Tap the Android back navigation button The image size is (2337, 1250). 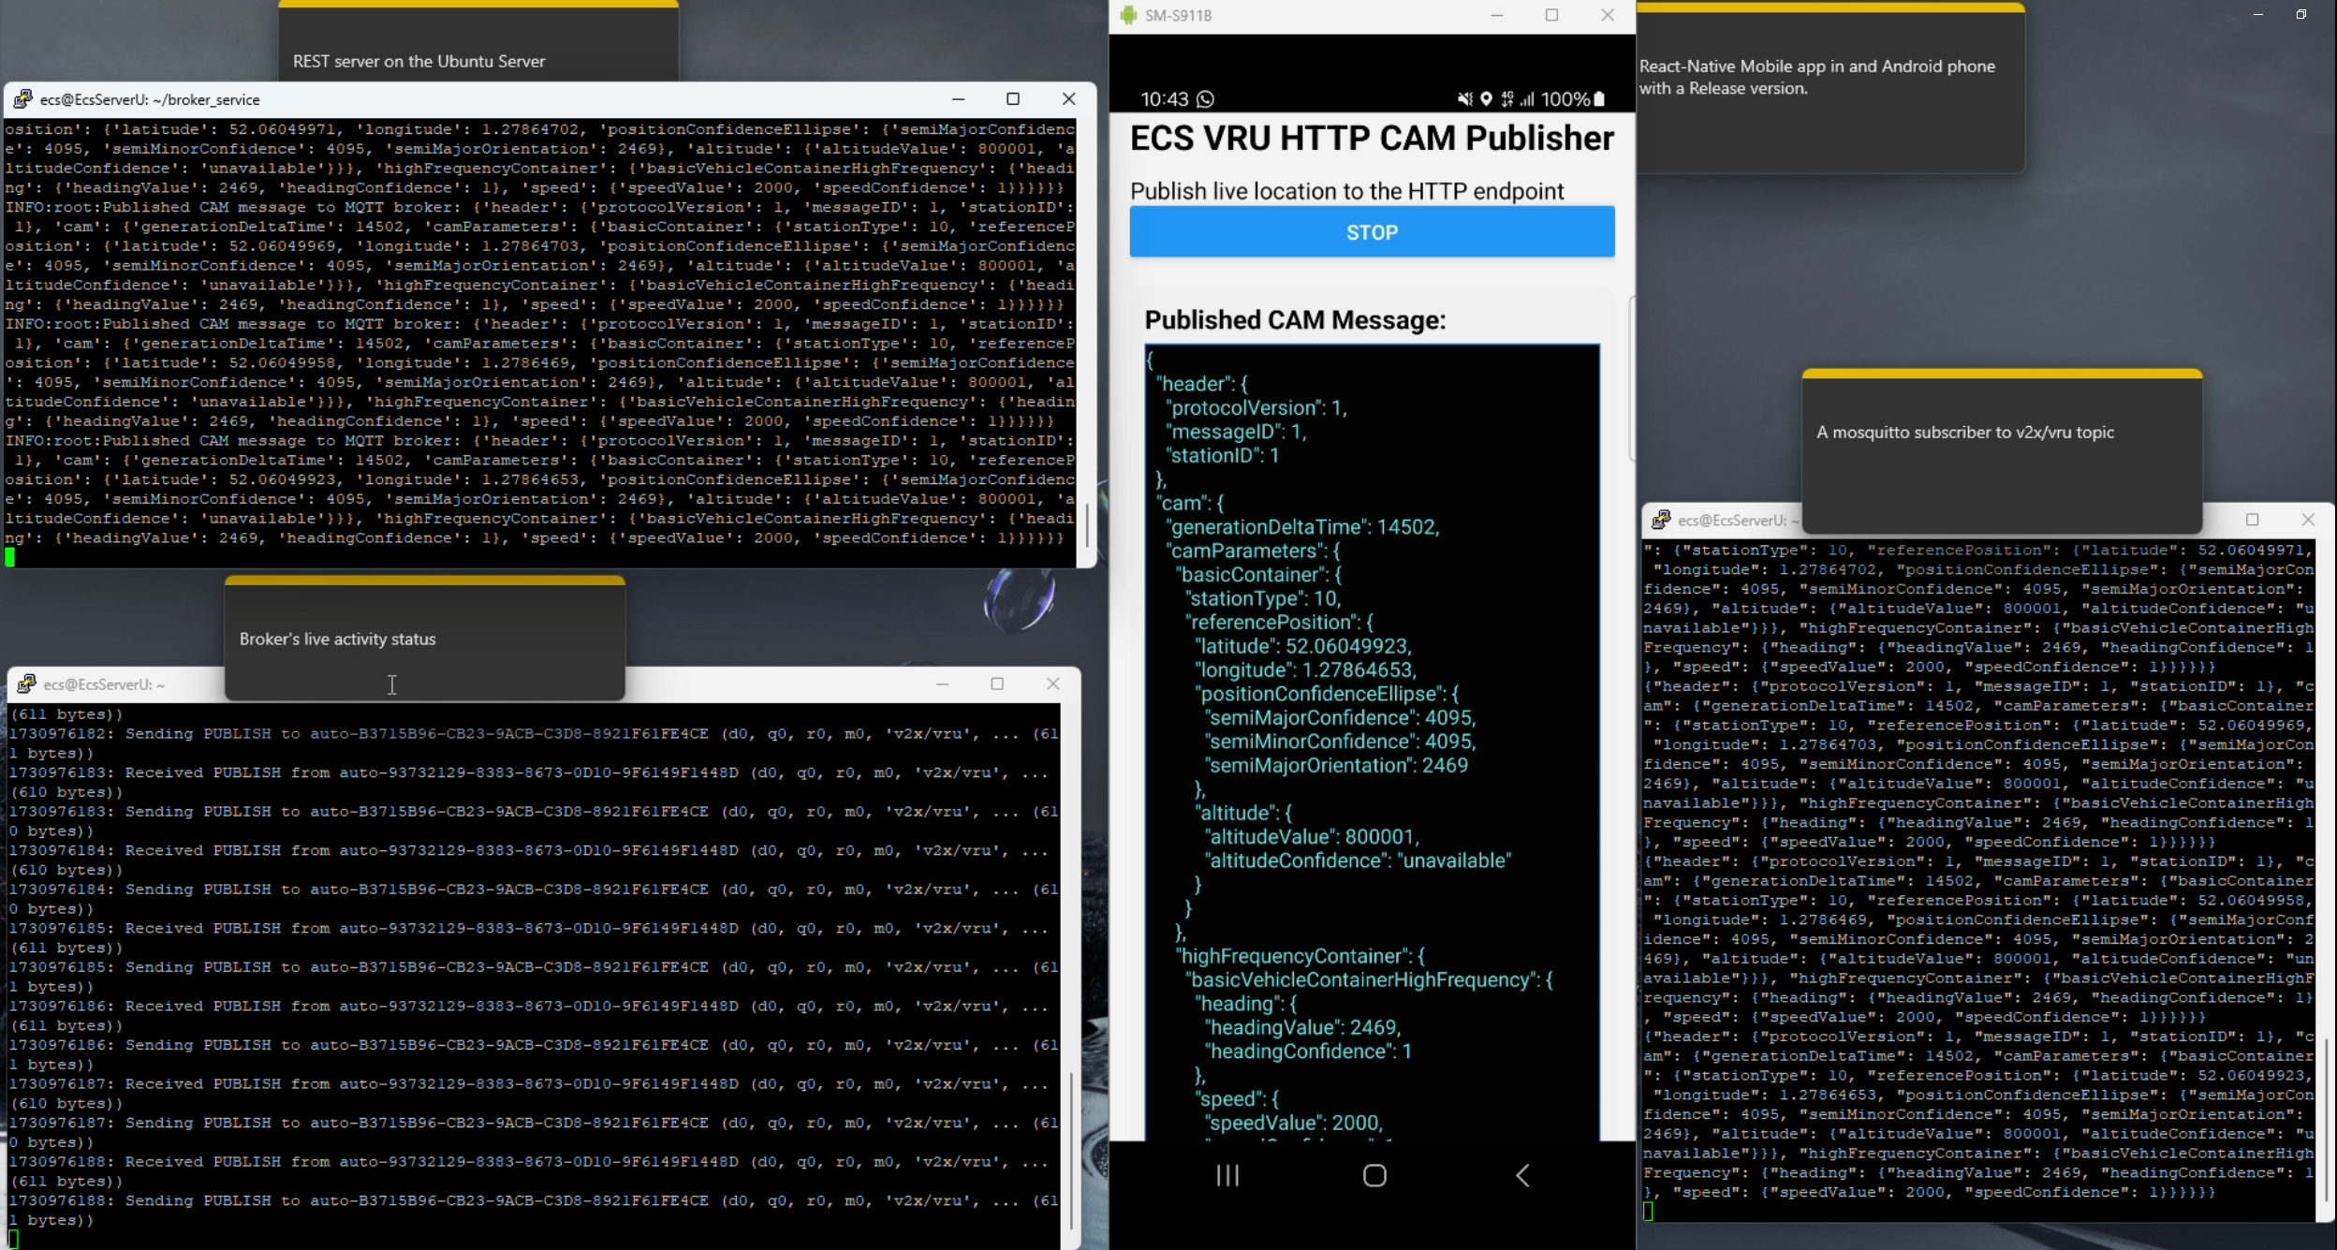tap(1522, 1175)
